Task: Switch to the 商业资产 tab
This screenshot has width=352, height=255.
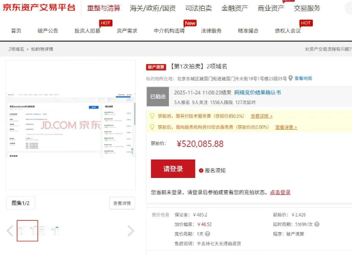Action: click(271, 8)
